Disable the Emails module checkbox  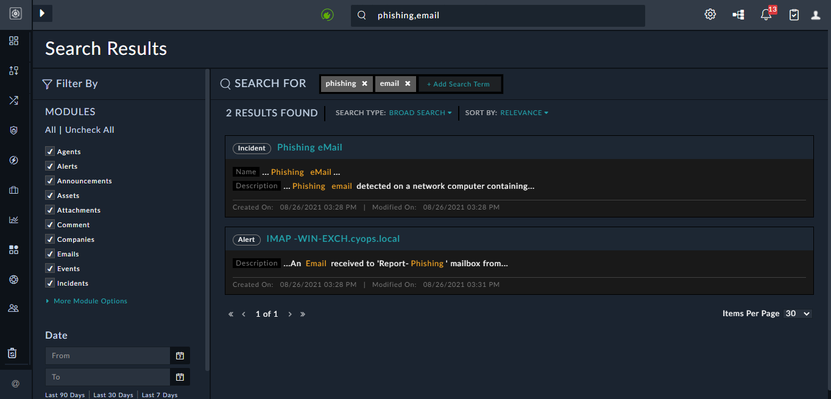pos(49,253)
